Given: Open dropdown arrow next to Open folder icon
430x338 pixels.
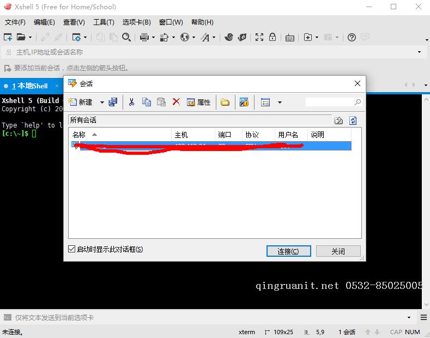Looking at the screenshot, I should click(x=30, y=37).
